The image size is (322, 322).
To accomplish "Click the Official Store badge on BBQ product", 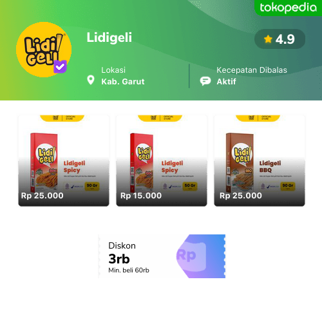I will pyautogui.click(x=258, y=118).
